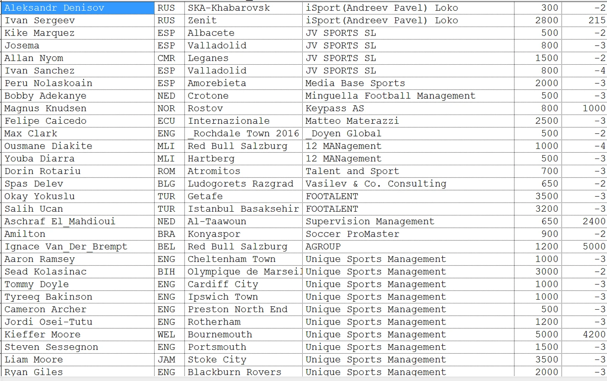Image resolution: width=607 pixels, height=381 pixels.
Task: Select the Ludogorets Razgrad cell
Action: coord(243,183)
